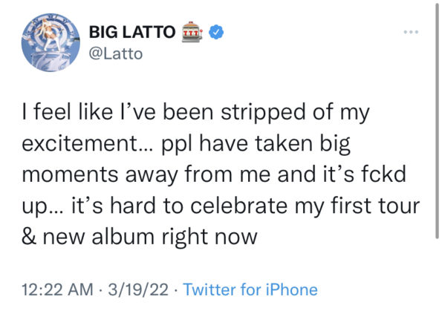Click the tweet line starting "I feel like"
Screen dimensions: 442x314
(x=195, y=113)
